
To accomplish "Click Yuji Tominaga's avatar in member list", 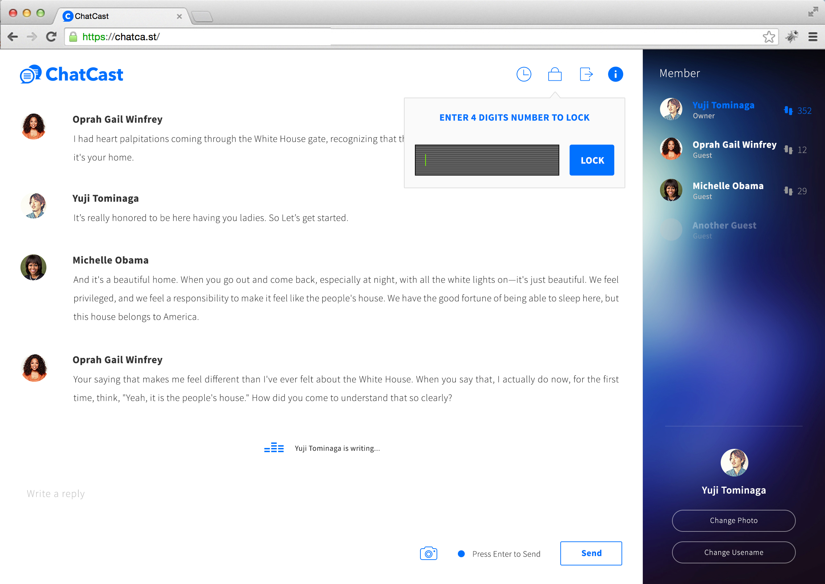I will (671, 109).
